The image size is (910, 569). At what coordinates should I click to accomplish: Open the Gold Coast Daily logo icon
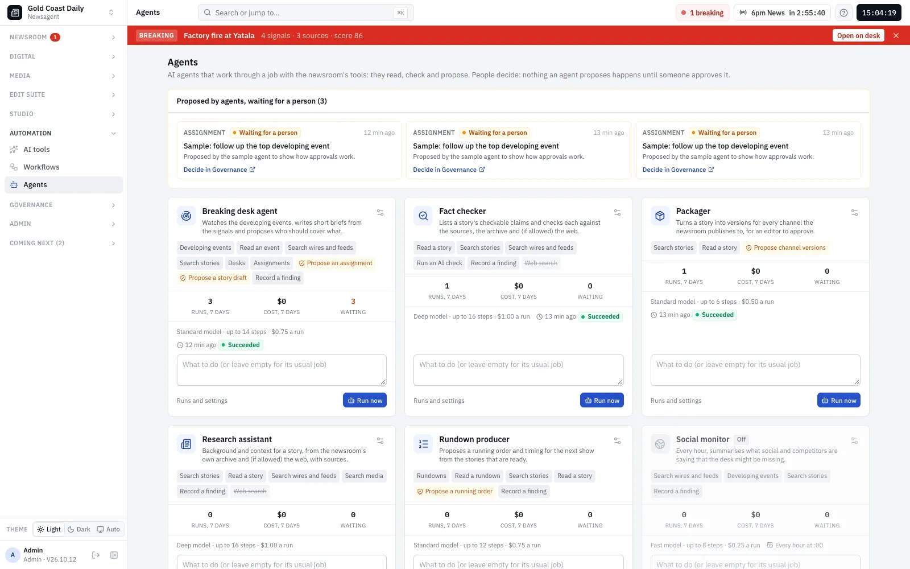[15, 12]
